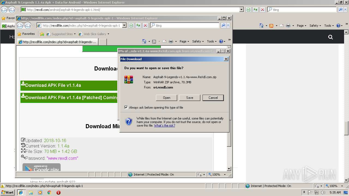Click popup new tab button
Screen dimensions: 349x196
[103, 42]
